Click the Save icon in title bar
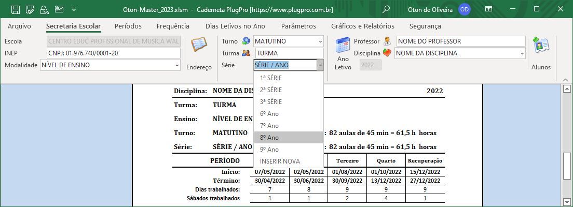573x207 pixels. point(16,9)
